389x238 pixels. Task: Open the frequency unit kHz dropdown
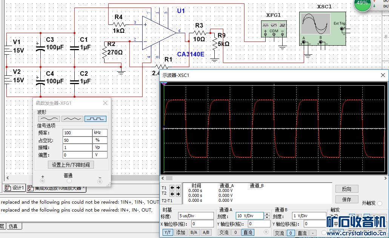click(x=100, y=133)
